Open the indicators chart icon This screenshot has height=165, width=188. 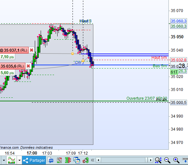pyautogui.click(x=11, y=160)
